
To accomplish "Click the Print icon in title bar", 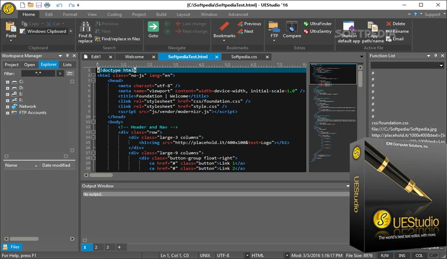I will pyautogui.click(x=47, y=5).
